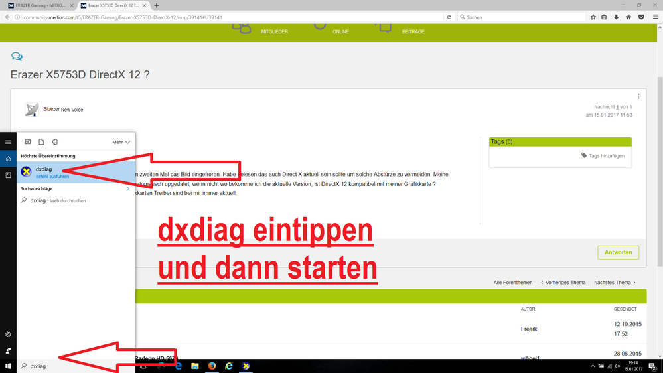Expand the Mehr filter dropdown
663x373 pixels.
[x=121, y=142]
